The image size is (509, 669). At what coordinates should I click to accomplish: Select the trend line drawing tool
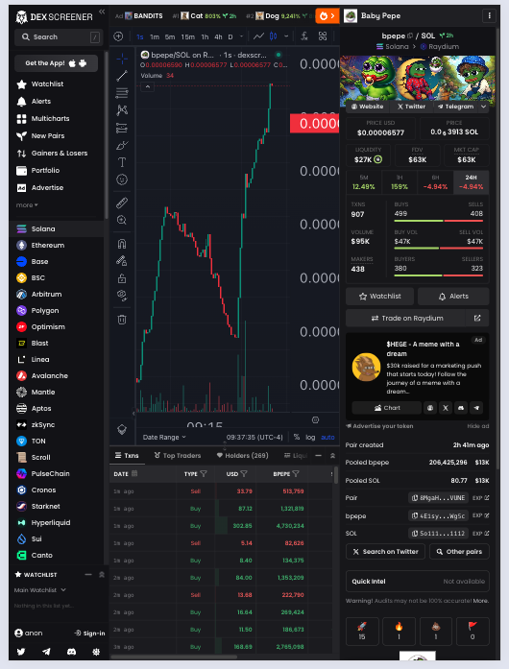(122, 76)
